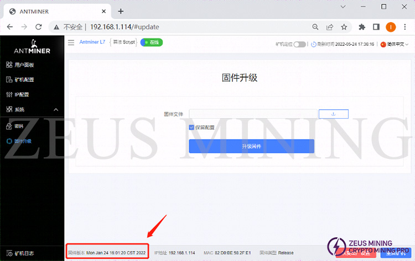
Task: Select firmware version text Mon Jan 24
Action: click(116, 253)
